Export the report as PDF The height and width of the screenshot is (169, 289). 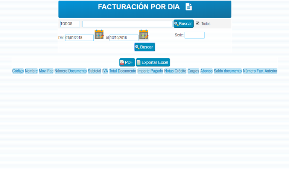(127, 62)
